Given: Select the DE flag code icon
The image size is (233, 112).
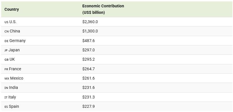Looking at the screenshot, I should pyautogui.click(x=6, y=41).
